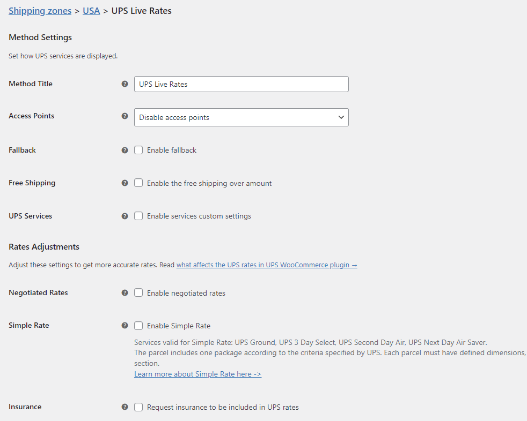Enable services custom settings
This screenshot has height=421, width=527.
[138, 216]
